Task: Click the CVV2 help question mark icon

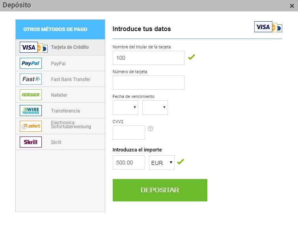Action: 150,129
